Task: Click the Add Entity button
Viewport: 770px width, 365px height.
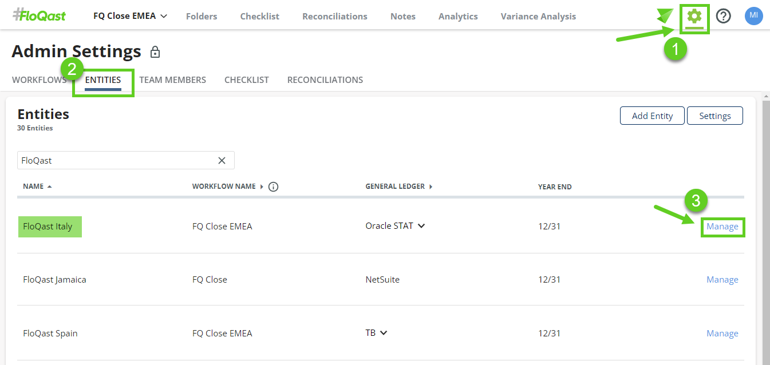Action: (x=652, y=116)
